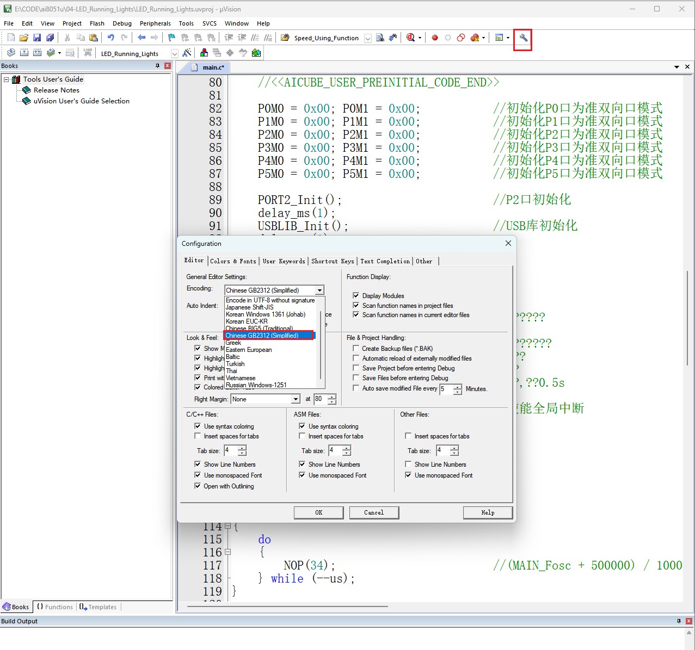Click the C/C++ Tab size input field
695x650 pixels.
click(x=231, y=450)
